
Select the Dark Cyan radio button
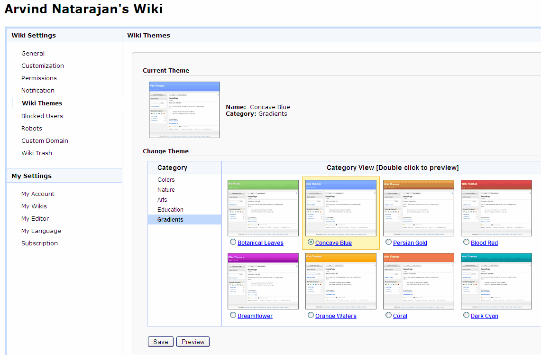point(466,315)
